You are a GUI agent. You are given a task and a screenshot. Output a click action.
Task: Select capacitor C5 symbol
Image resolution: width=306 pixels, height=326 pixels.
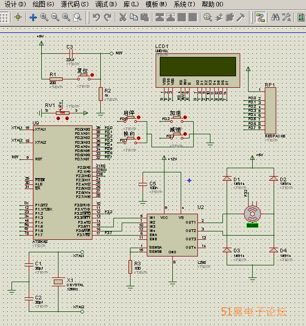(143, 184)
